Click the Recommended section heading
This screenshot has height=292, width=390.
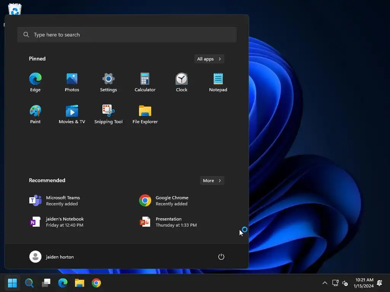click(47, 180)
